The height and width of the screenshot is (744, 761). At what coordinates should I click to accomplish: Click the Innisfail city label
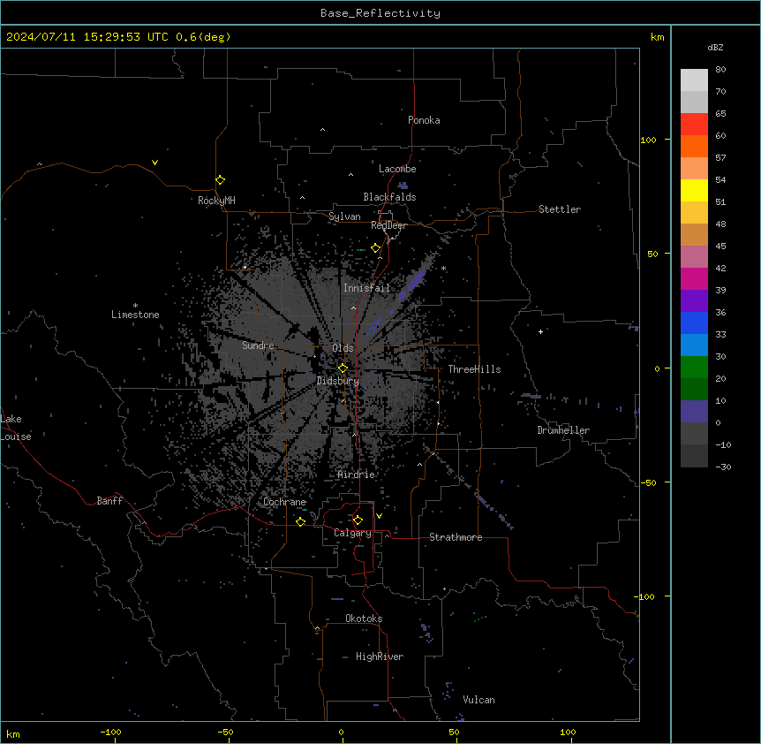click(x=366, y=288)
